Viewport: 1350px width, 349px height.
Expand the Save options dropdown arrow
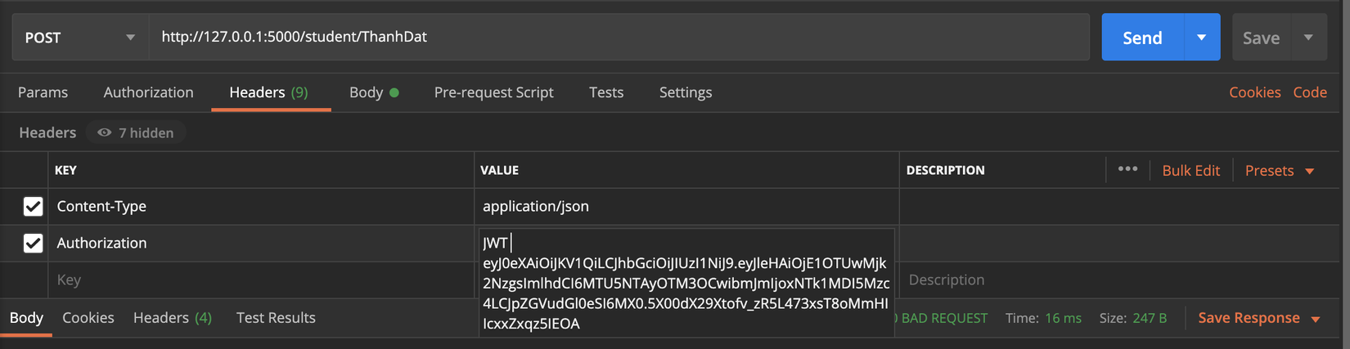coord(1308,38)
